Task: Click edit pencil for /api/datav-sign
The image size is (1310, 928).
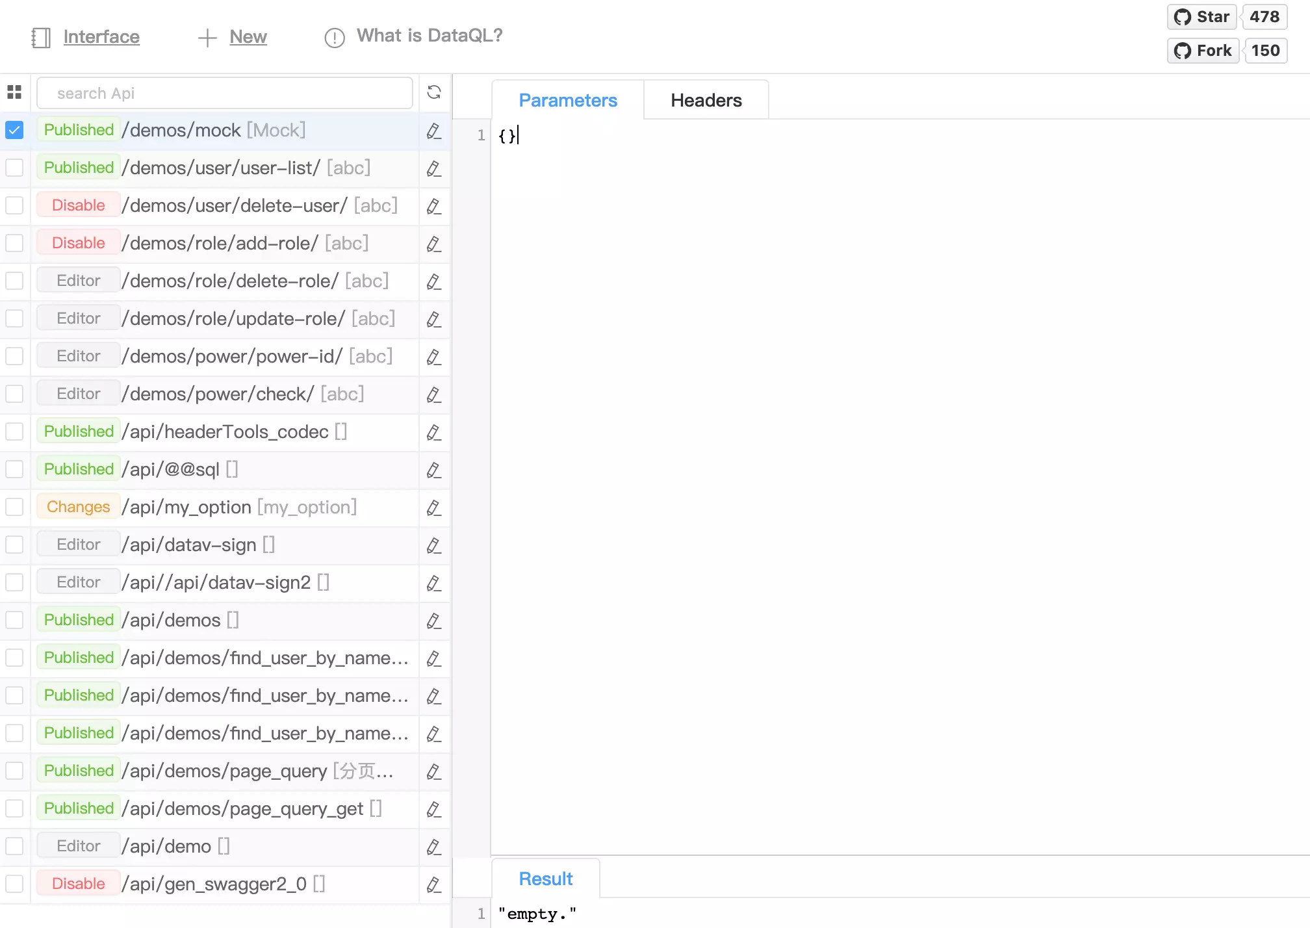Action: pyautogui.click(x=434, y=545)
